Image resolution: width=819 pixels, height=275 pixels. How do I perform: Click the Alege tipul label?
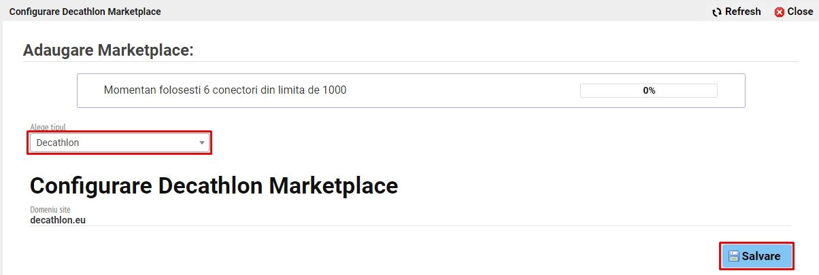[48, 127]
